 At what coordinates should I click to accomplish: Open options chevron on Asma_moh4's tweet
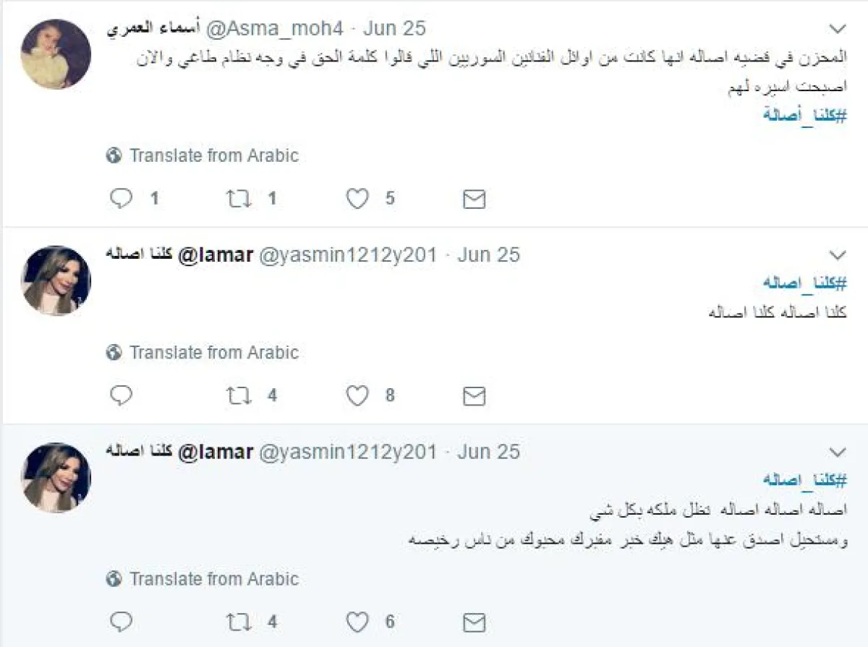pos(837,29)
